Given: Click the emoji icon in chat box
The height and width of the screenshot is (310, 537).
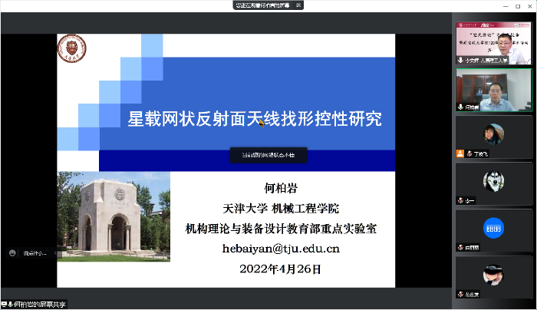Looking at the screenshot, I should 13,252.
